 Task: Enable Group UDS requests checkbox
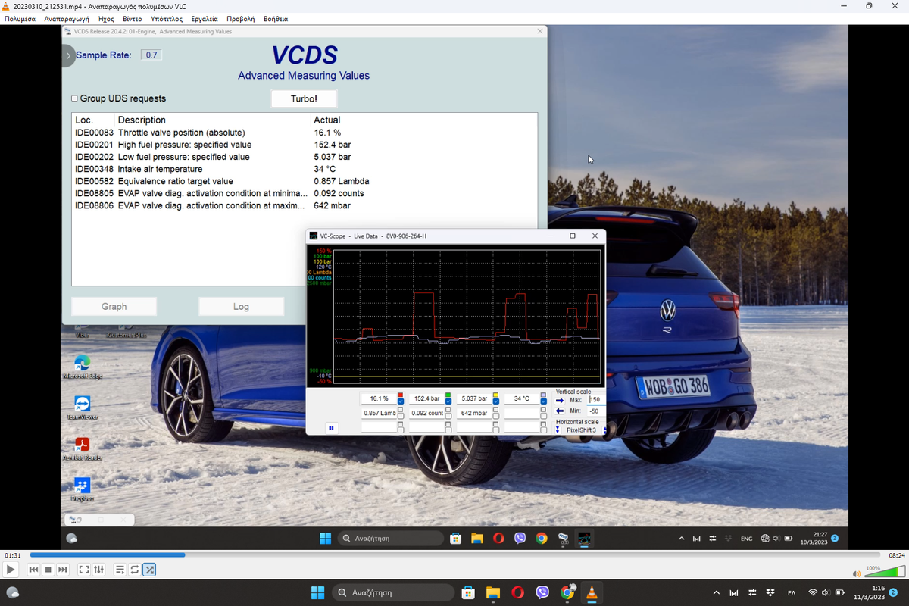pyautogui.click(x=74, y=98)
